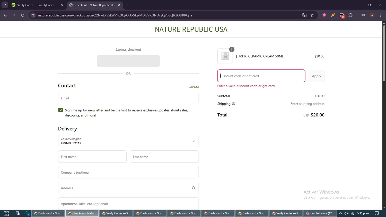Click the Google Translate icon in address bar
This screenshot has height=217, width=386.
[x=304, y=15]
